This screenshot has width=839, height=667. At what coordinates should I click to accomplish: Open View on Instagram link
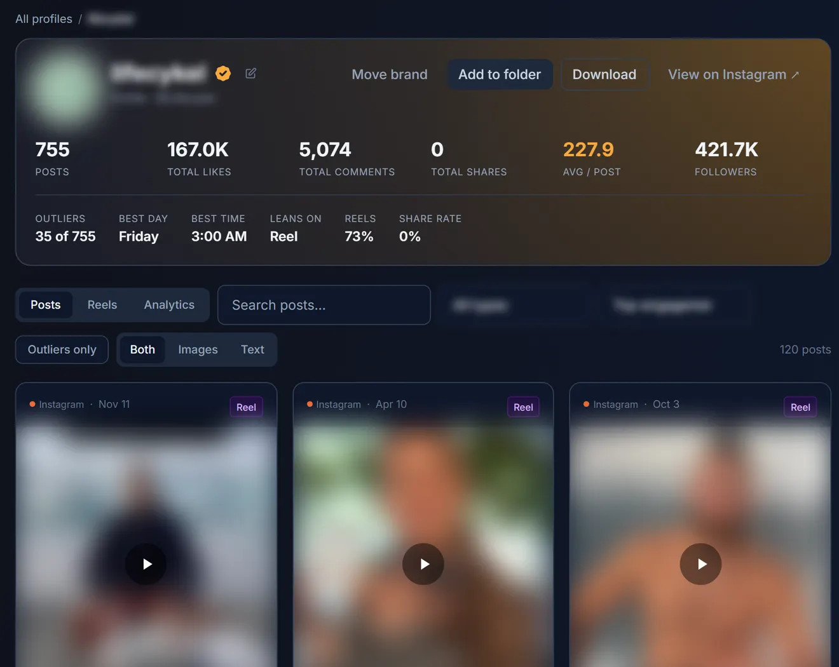pyautogui.click(x=733, y=74)
